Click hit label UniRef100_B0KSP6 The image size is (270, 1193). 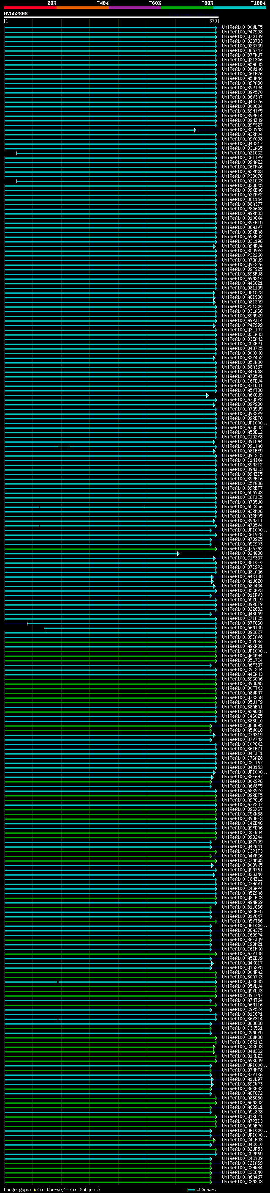point(242,782)
